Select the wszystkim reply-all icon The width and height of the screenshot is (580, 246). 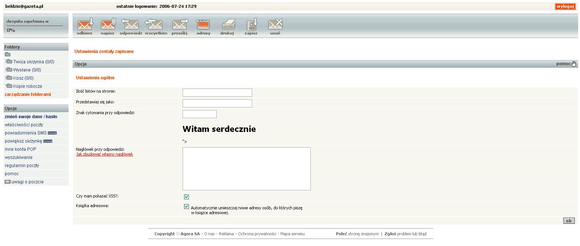pos(156,25)
